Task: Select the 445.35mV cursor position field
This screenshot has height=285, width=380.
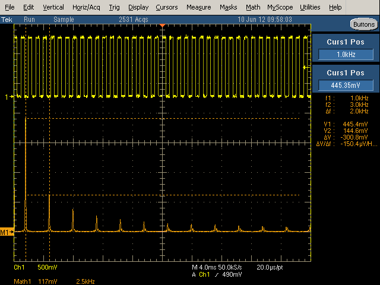Action: pos(346,85)
